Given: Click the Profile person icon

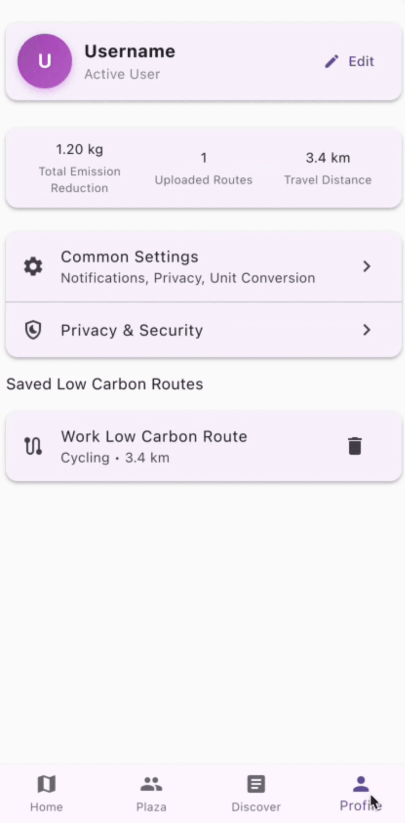Looking at the screenshot, I should coord(361,784).
